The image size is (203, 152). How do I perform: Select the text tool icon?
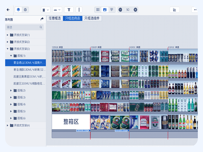69,10
